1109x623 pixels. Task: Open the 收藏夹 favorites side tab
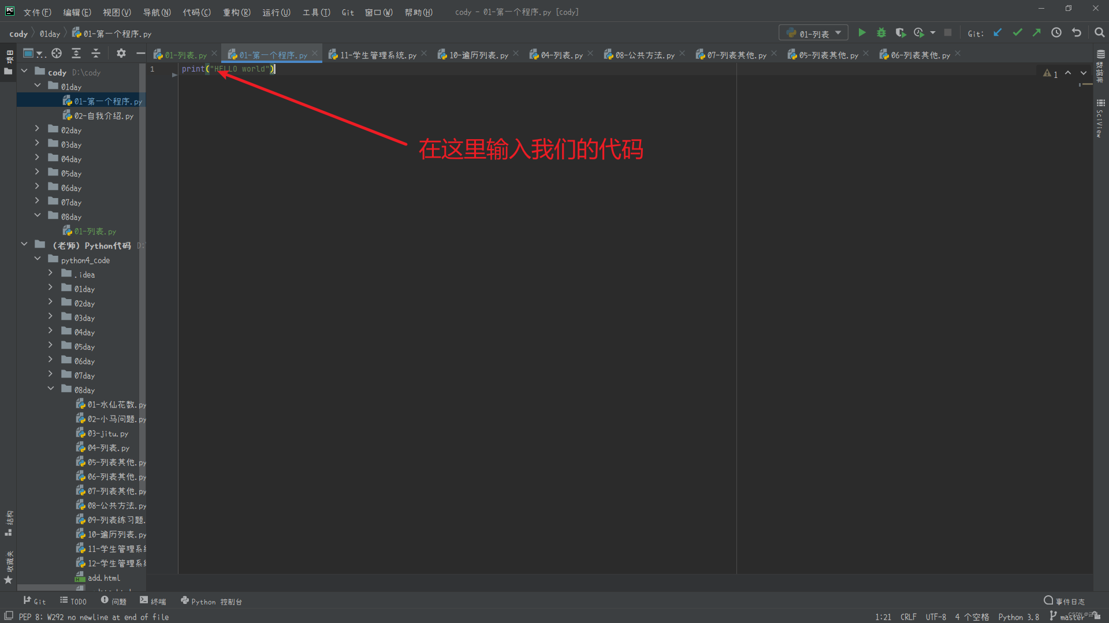(9, 567)
